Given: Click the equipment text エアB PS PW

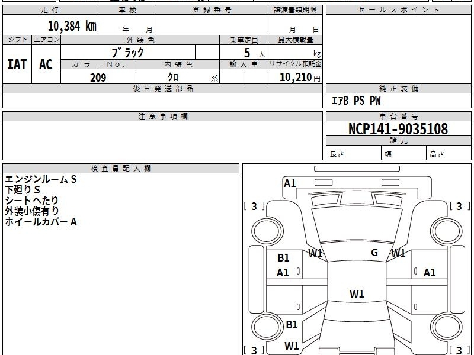Looking at the screenshot, I should coord(356,101).
